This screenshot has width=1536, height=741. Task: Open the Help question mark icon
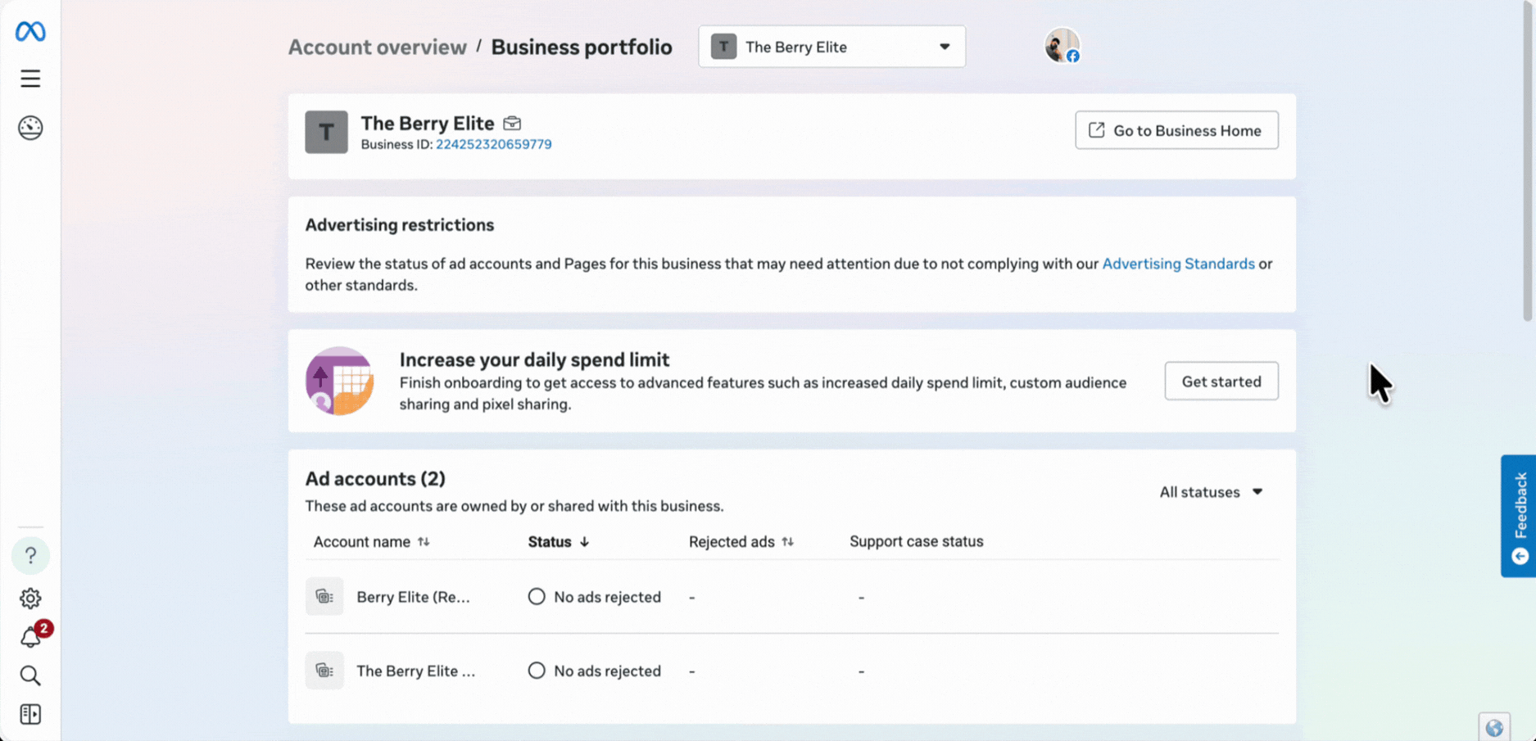coord(30,556)
